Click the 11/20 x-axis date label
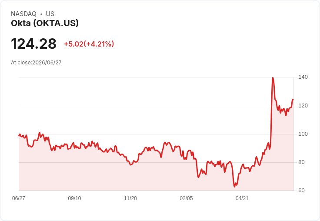The image size is (320, 221). click(130, 198)
